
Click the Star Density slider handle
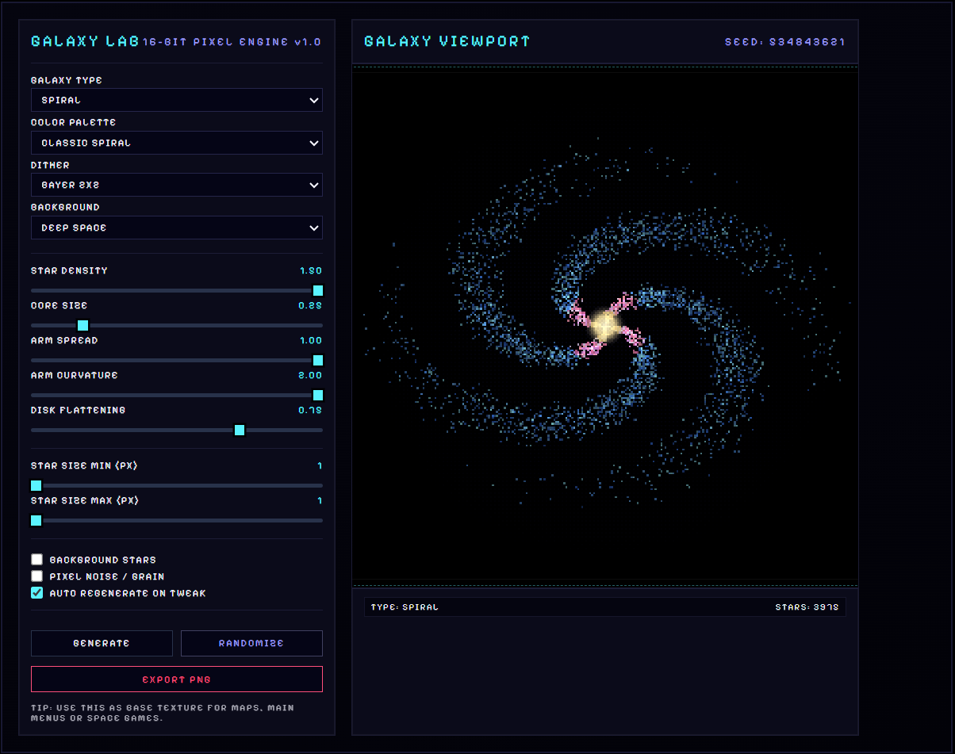point(317,290)
